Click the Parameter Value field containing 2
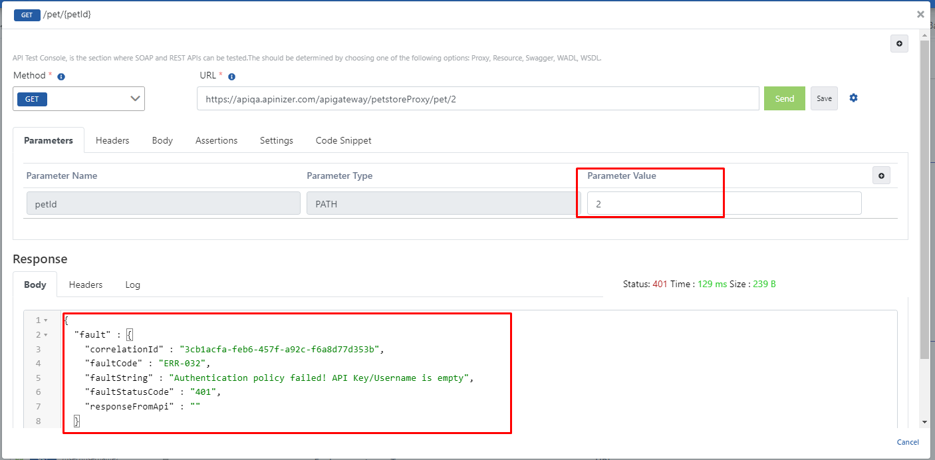 pos(724,203)
